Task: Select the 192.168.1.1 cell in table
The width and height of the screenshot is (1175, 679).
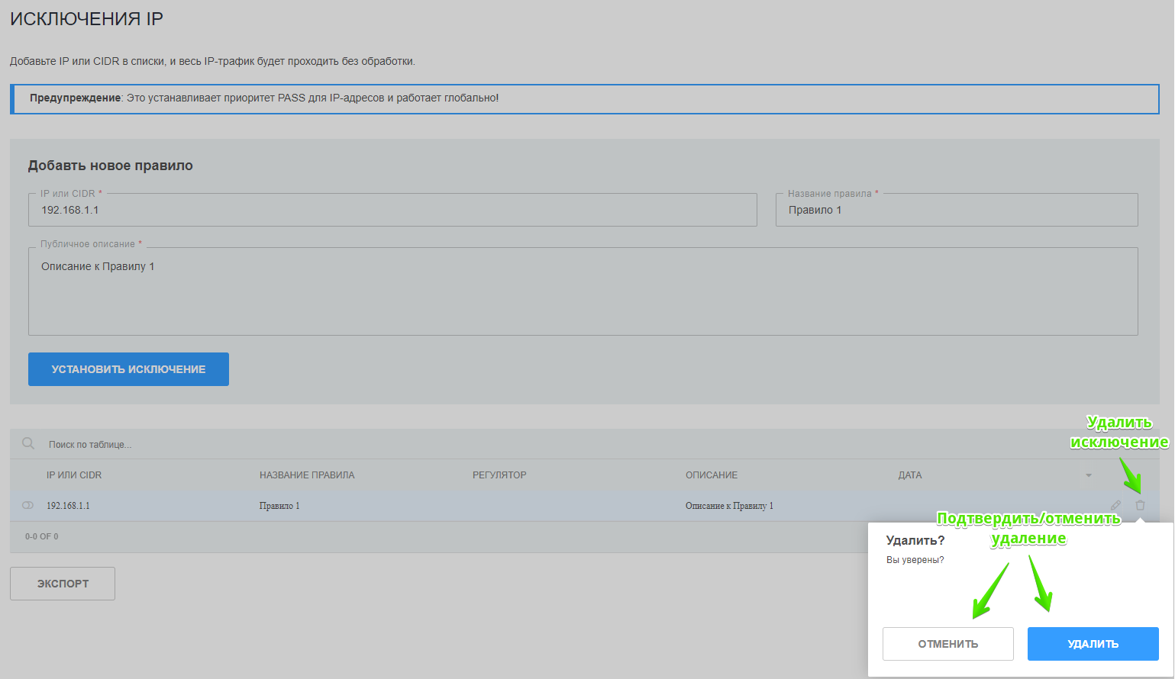Action: click(68, 506)
